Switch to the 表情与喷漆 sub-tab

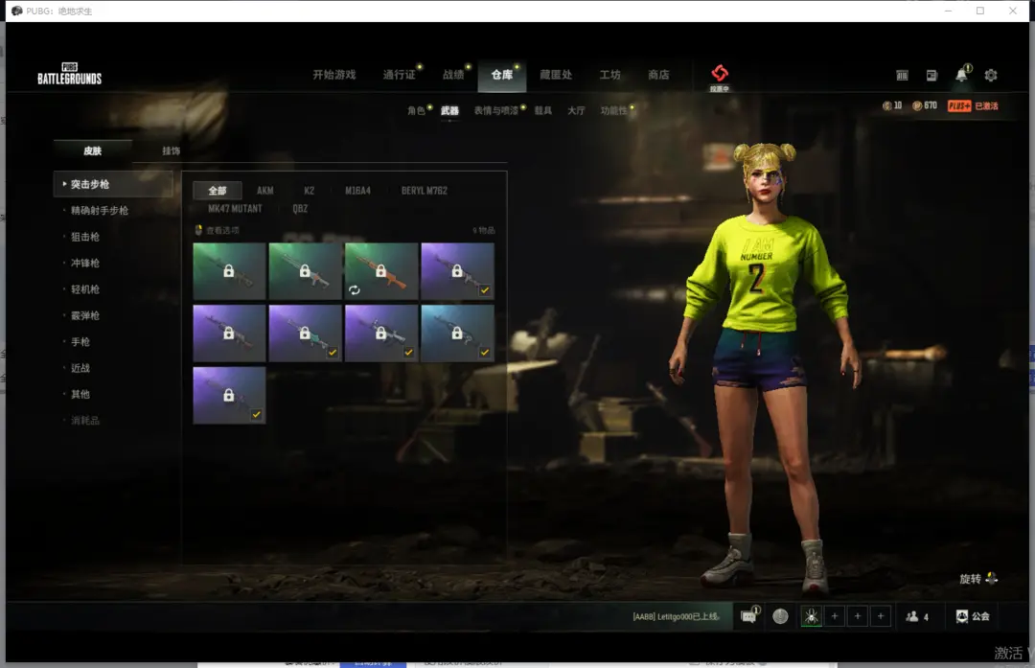click(495, 110)
